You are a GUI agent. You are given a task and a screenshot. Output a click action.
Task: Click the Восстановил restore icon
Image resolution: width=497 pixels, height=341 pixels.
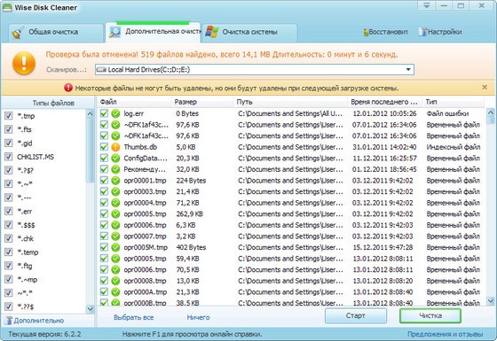click(x=366, y=32)
